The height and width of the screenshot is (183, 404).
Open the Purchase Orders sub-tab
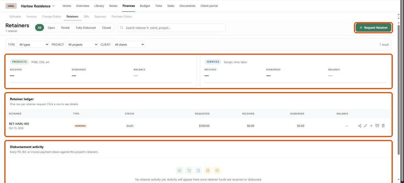(122, 16)
